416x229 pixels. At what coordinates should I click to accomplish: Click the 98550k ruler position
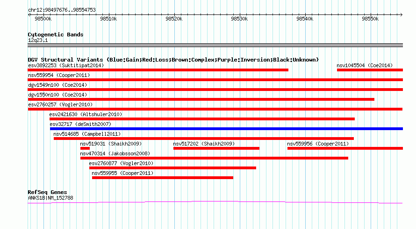370,19
